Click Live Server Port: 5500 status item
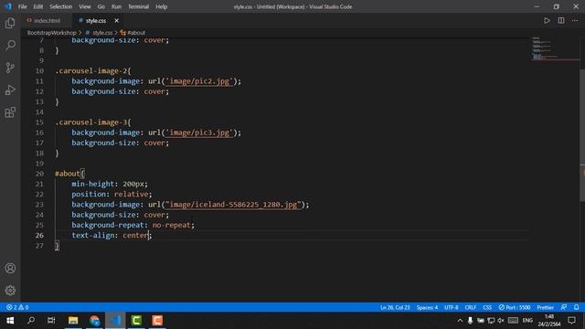The height and width of the screenshot is (329, 585). point(515,307)
